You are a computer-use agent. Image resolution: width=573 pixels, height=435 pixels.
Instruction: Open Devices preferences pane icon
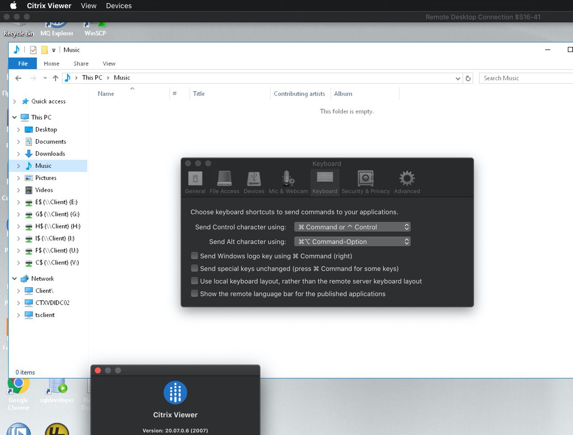pos(254,179)
